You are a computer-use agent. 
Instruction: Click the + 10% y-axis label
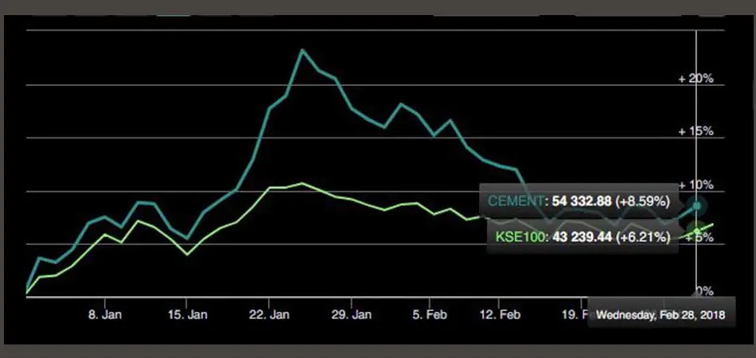pyautogui.click(x=696, y=185)
